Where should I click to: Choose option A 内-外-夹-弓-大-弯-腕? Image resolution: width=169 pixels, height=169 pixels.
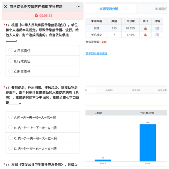coord(43,117)
